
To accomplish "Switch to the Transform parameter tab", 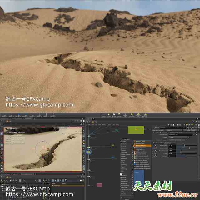I will (x=156, y=143).
